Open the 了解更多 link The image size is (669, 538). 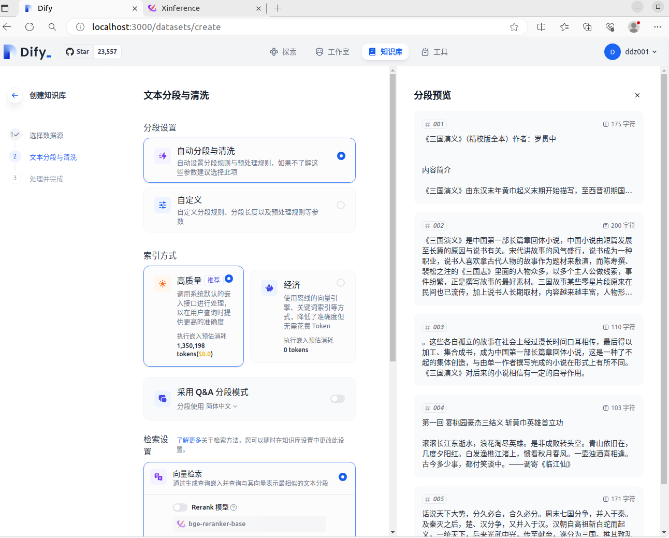point(188,440)
